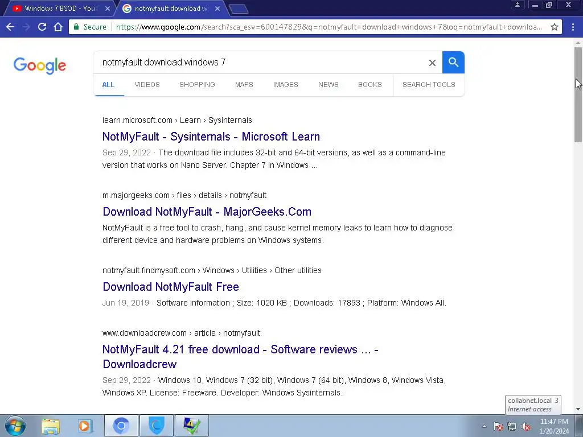Open the Windows Start orb
Screen dimensions: 583x437
pos(15,426)
